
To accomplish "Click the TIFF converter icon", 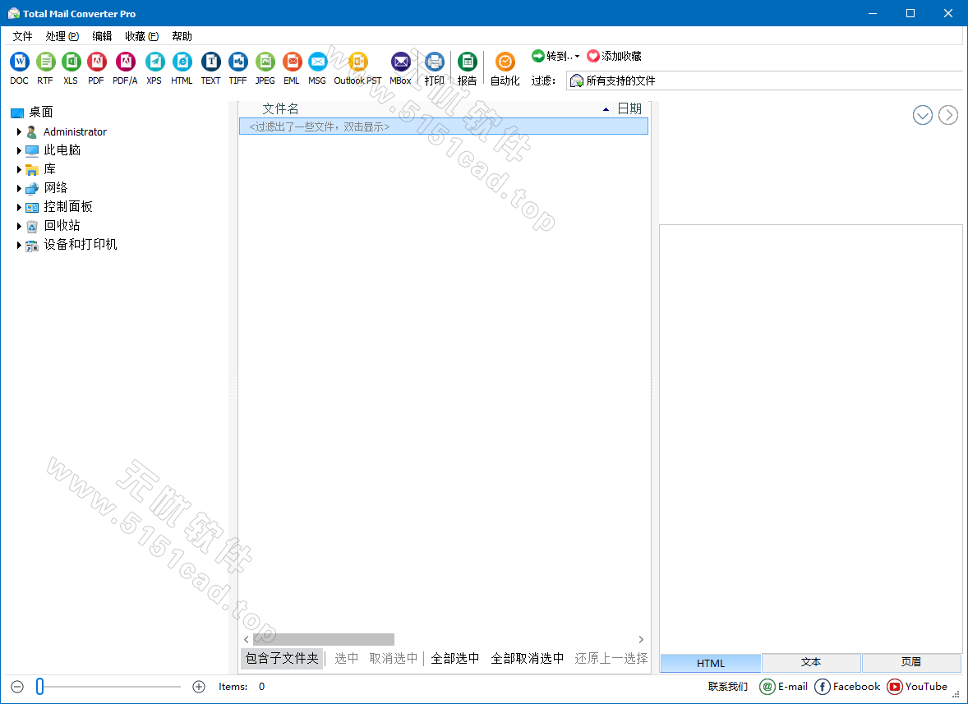I will pyautogui.click(x=237, y=62).
